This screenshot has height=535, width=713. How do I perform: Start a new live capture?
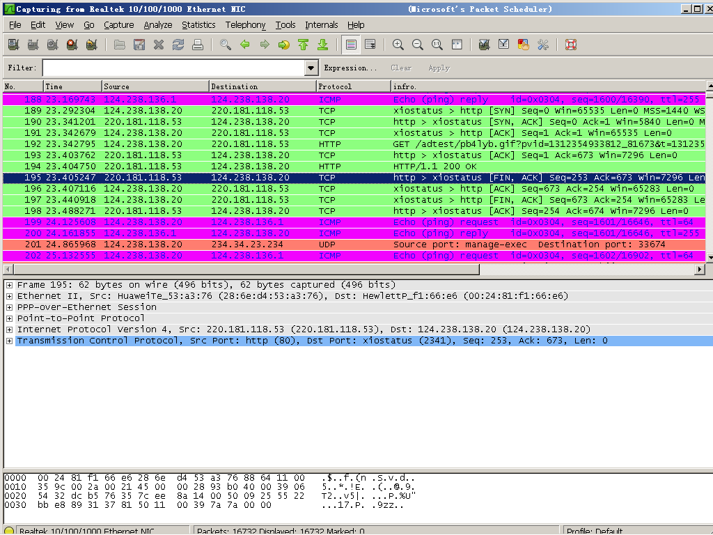(x=52, y=45)
